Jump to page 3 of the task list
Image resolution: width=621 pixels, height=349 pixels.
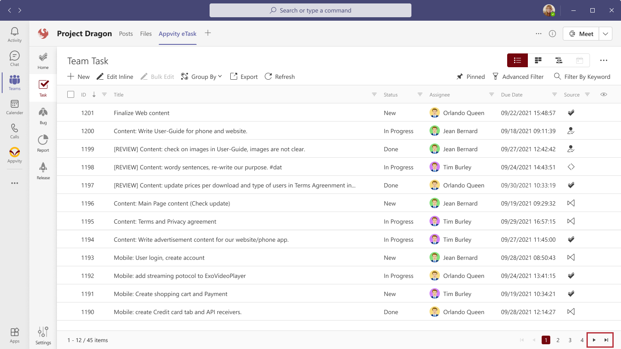(x=570, y=340)
